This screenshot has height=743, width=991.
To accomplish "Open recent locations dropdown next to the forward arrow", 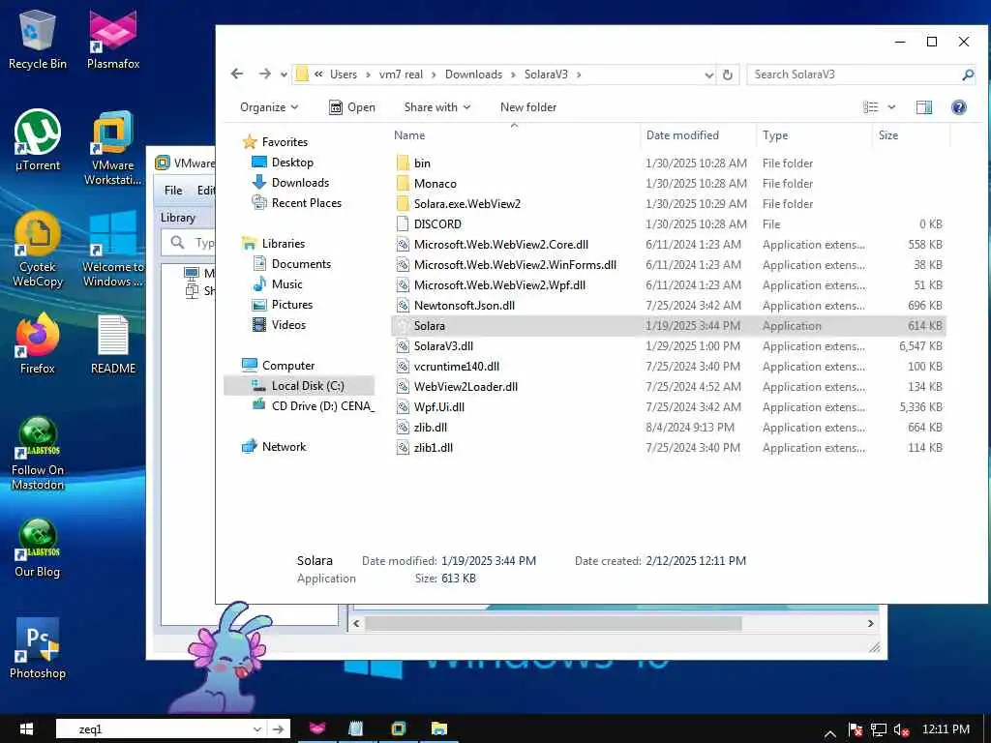I will point(284,74).
